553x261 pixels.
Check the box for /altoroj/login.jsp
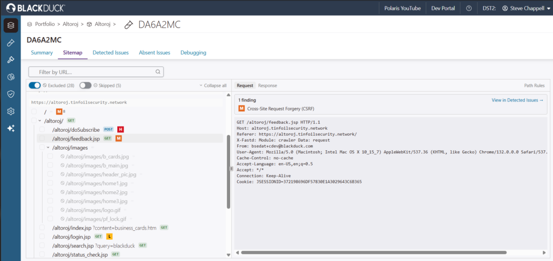[x=42, y=236]
